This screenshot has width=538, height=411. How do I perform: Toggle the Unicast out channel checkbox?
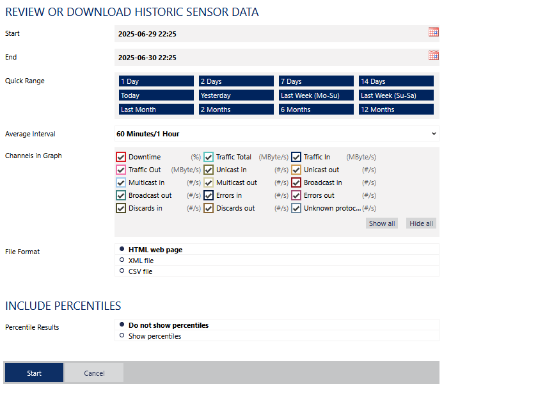coord(296,170)
